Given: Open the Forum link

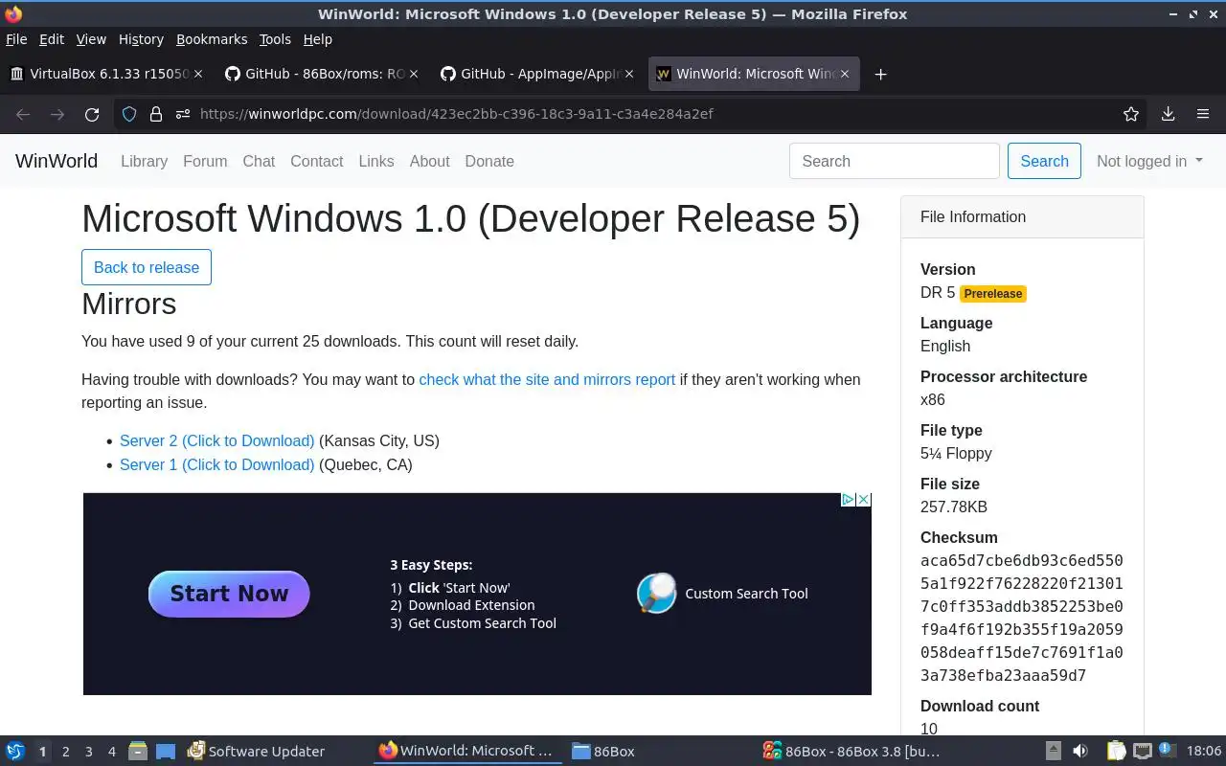Looking at the screenshot, I should pos(205,161).
